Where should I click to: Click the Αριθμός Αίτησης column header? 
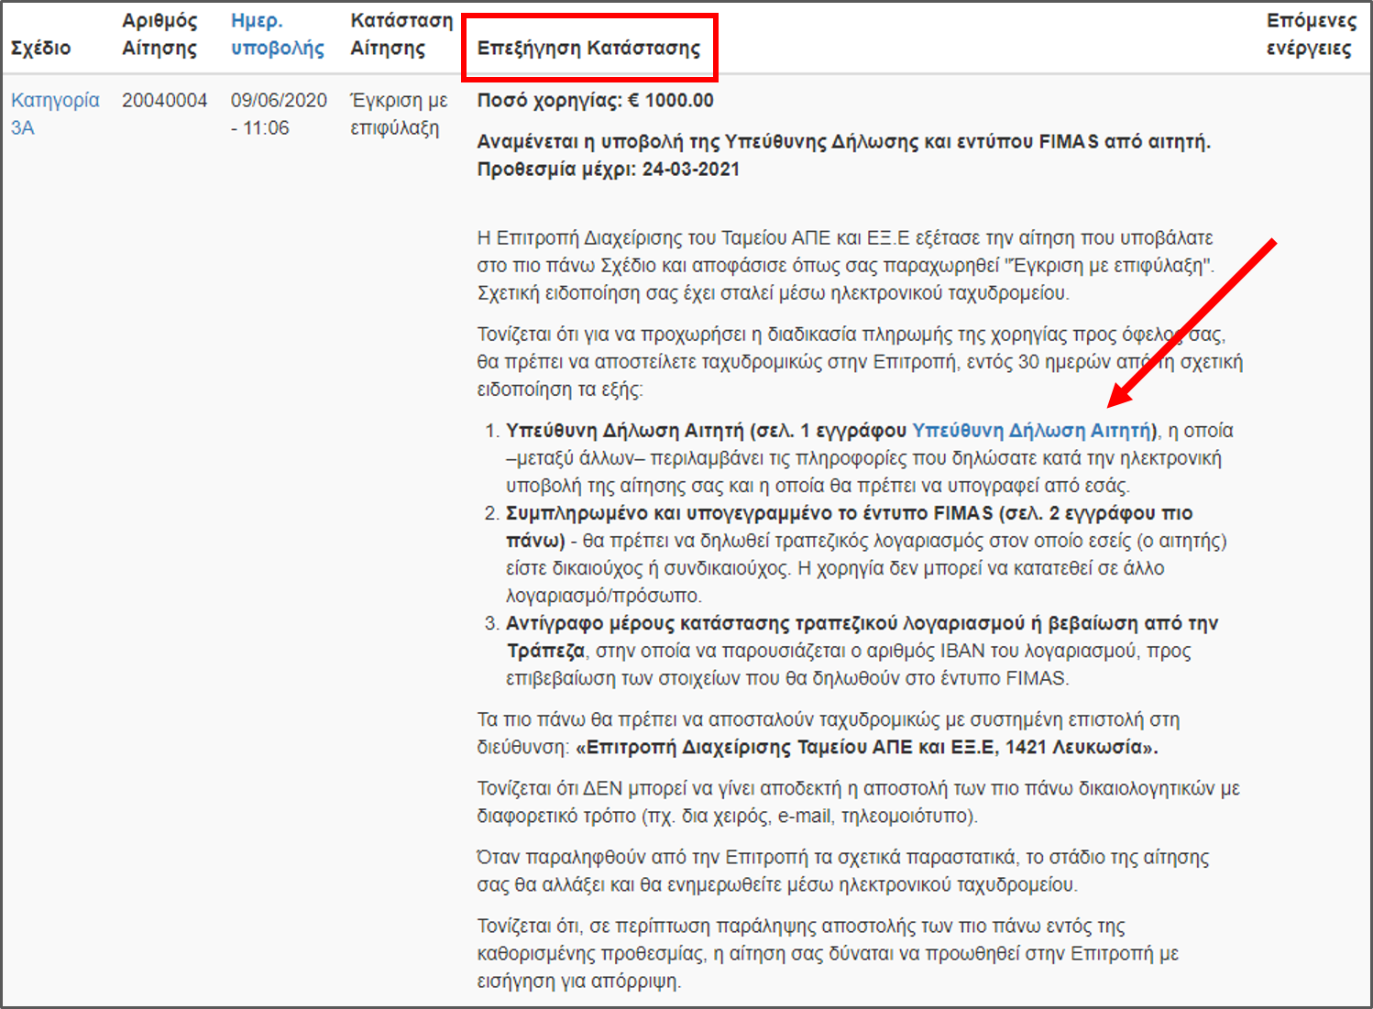[159, 35]
